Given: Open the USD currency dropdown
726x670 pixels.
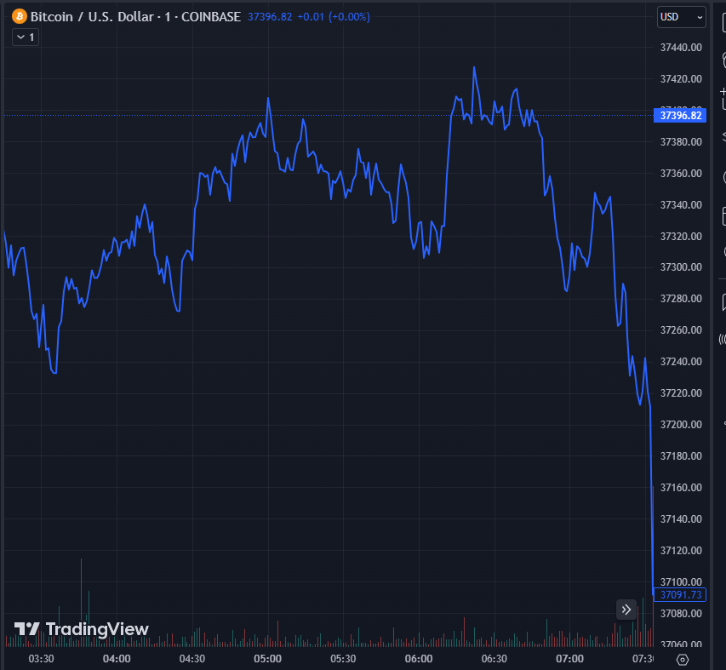Looking at the screenshot, I should coord(682,17).
